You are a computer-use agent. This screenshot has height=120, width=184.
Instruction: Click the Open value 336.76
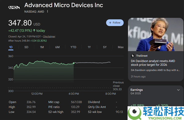pos(31,102)
